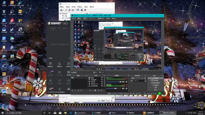Select Epic Games Launcher desktop icon
Image resolution: width=205 pixels, height=115 pixels.
[x=4, y=67]
